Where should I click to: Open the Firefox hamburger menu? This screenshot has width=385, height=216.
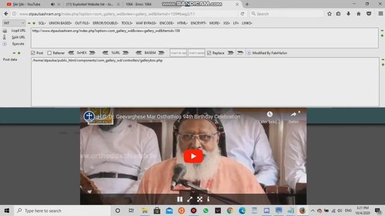coord(380,14)
